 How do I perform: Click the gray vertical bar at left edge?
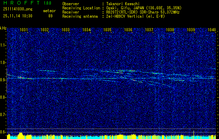coord(7,80)
